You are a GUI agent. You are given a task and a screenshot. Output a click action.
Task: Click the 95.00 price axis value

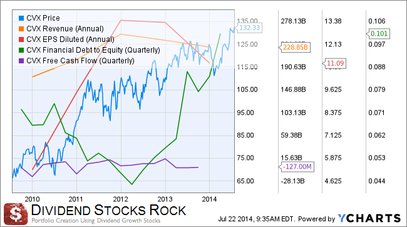(245, 113)
